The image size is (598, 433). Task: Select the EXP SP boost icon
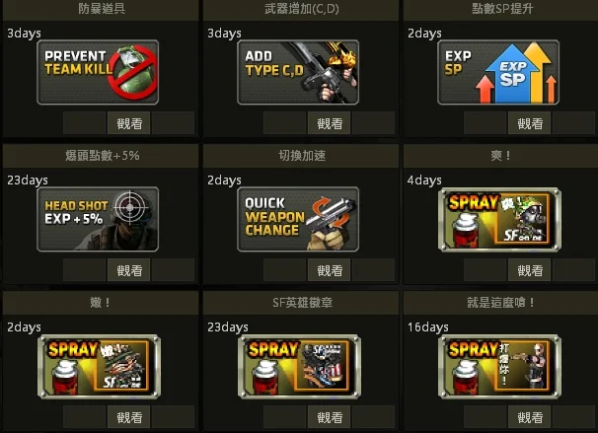(x=498, y=72)
